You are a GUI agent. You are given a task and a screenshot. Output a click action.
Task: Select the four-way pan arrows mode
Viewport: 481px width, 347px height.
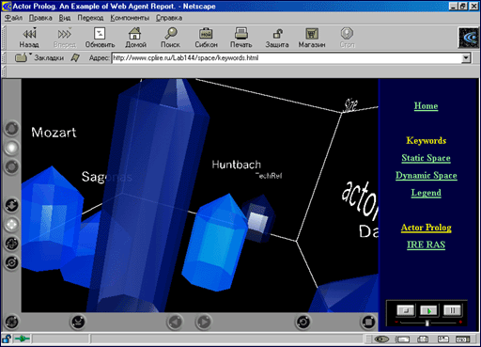click(11, 225)
